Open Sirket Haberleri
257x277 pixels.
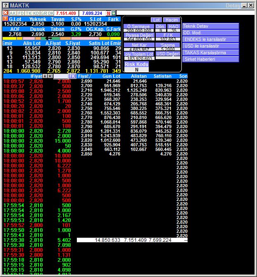(211, 59)
